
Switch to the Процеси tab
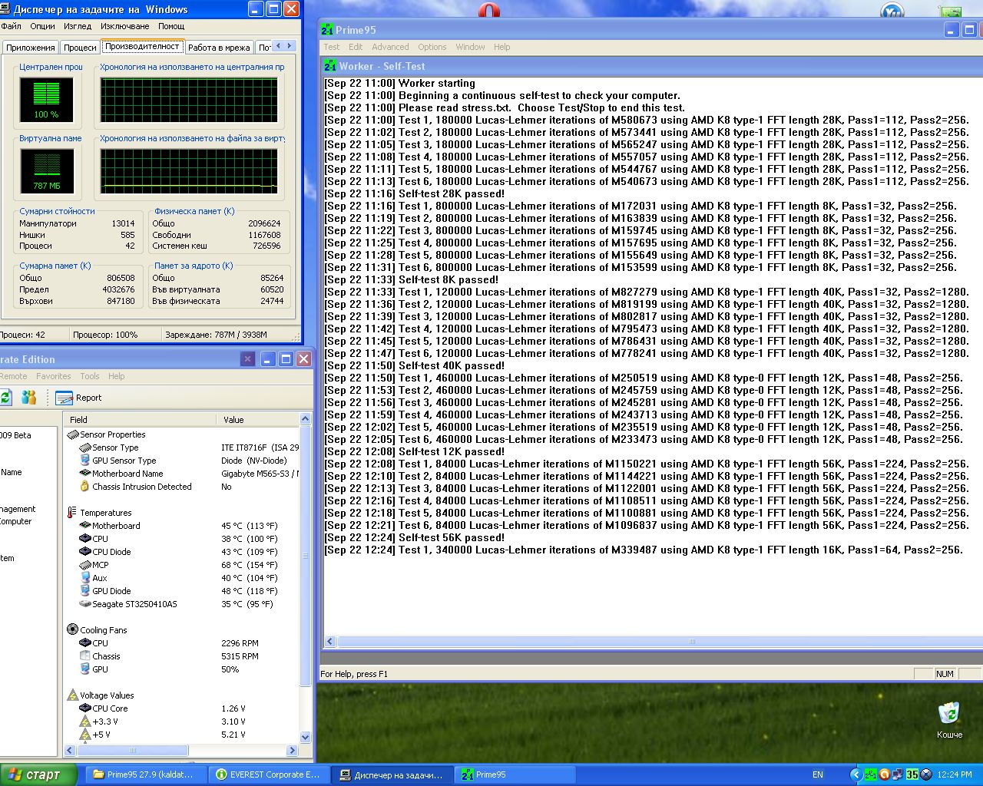tap(80, 48)
